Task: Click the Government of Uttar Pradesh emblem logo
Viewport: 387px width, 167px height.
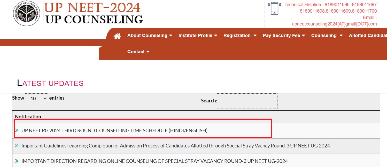Action: 27,13
